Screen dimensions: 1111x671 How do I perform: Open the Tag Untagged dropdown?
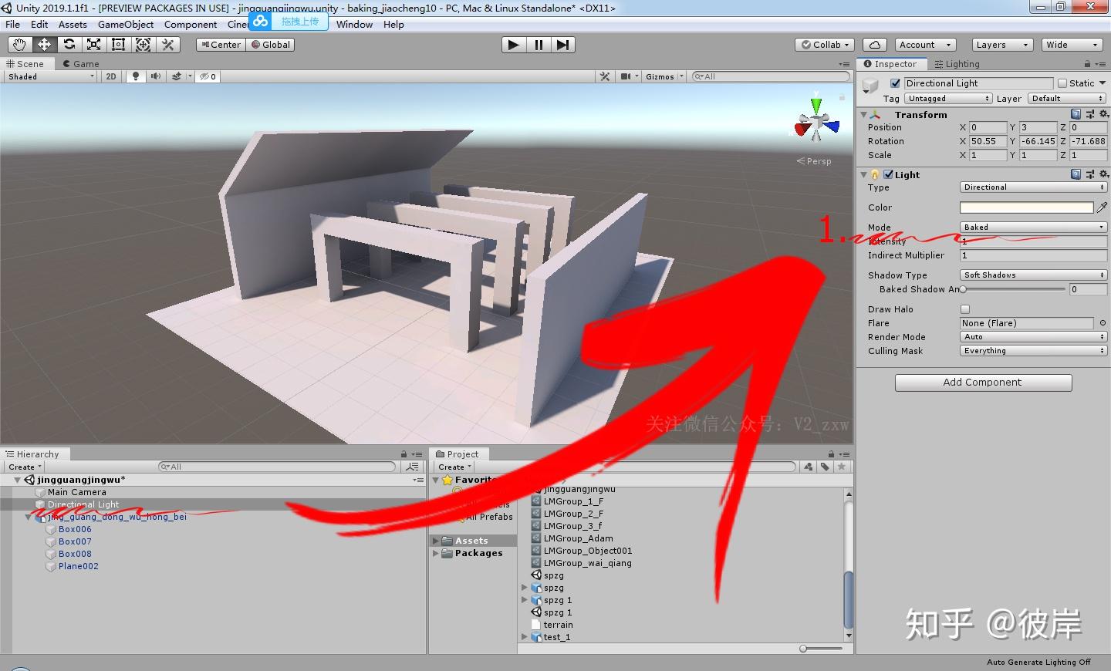tap(948, 99)
